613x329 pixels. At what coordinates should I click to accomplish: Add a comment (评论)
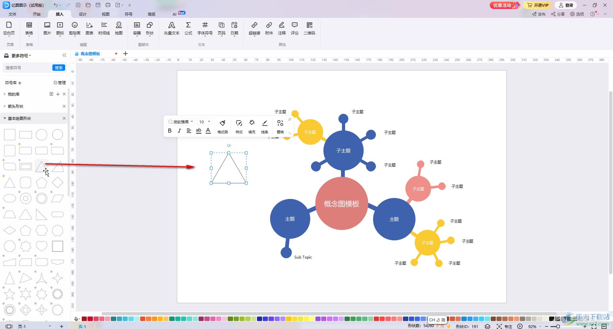tap(295, 28)
